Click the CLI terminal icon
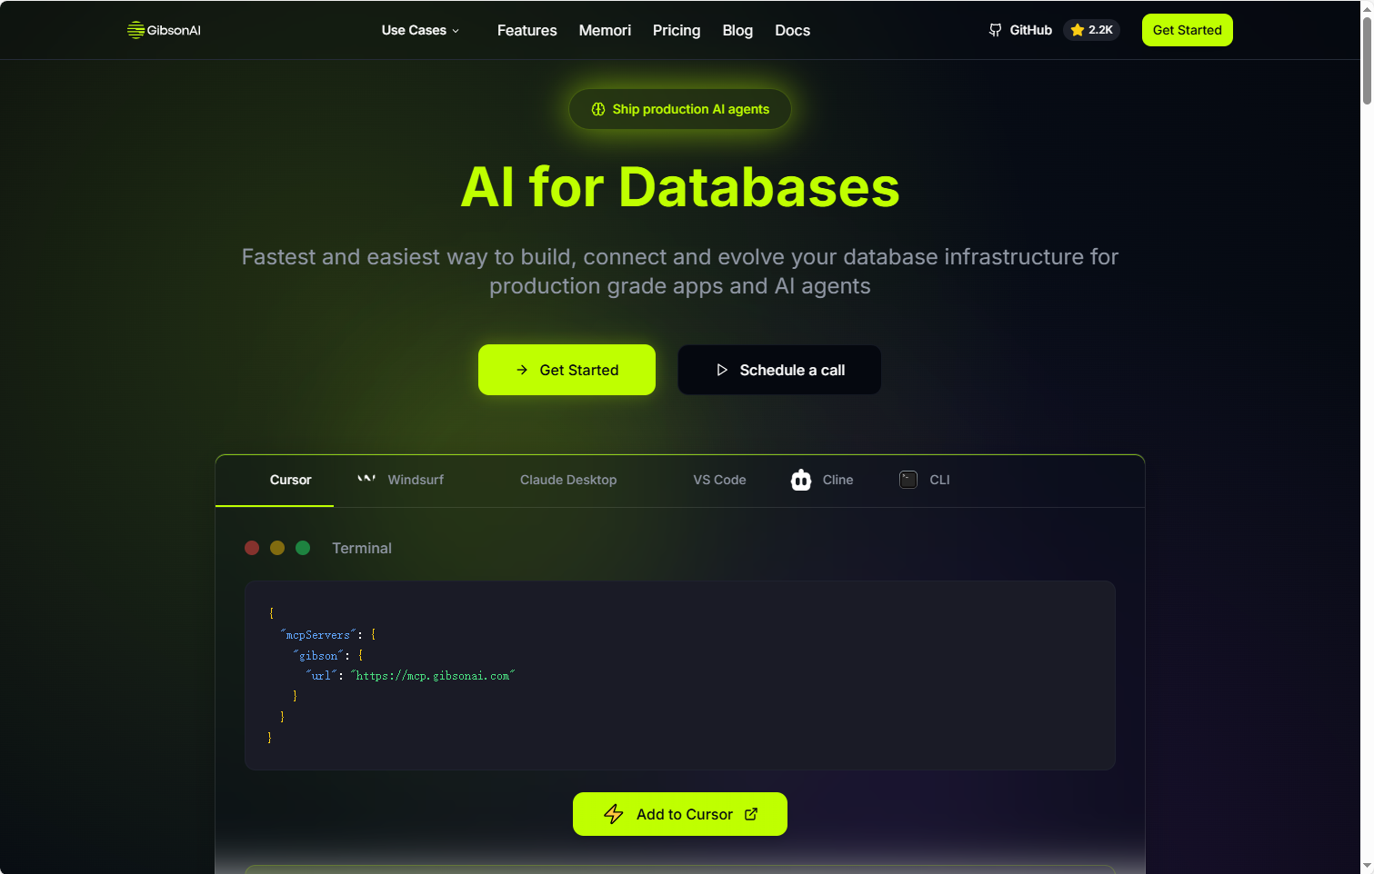This screenshot has width=1374, height=874. pyautogui.click(x=908, y=480)
